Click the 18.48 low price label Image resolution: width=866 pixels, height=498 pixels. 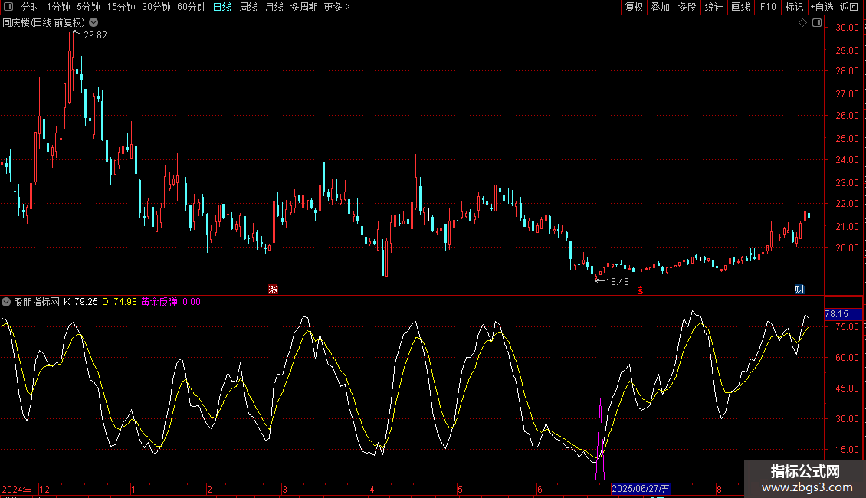coord(617,282)
